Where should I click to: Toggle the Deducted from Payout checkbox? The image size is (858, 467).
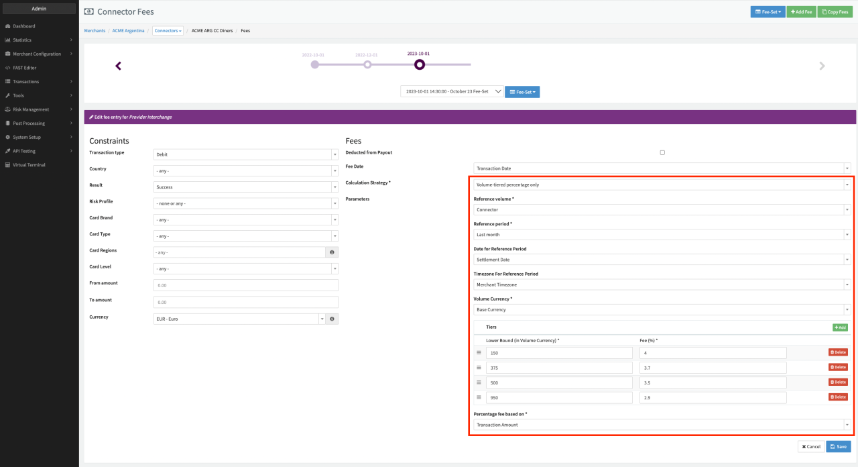[662, 152]
